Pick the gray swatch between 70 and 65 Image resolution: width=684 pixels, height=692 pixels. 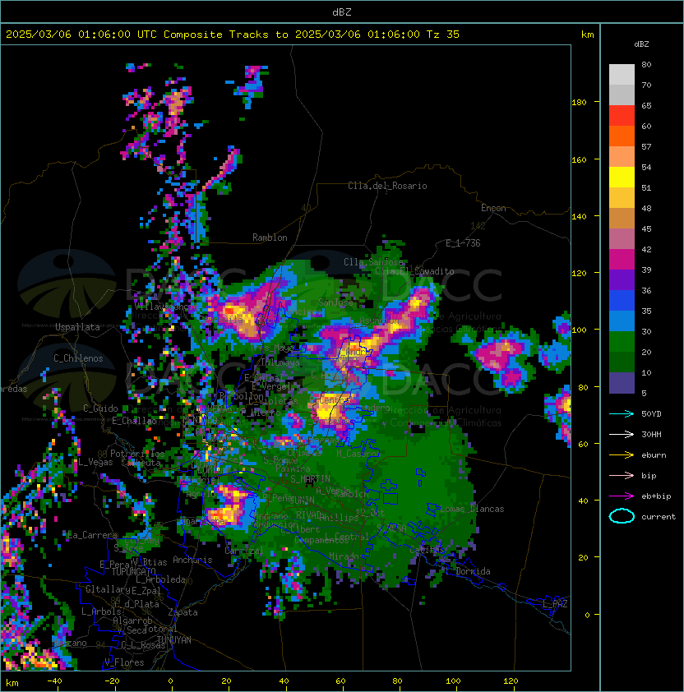pos(622,95)
